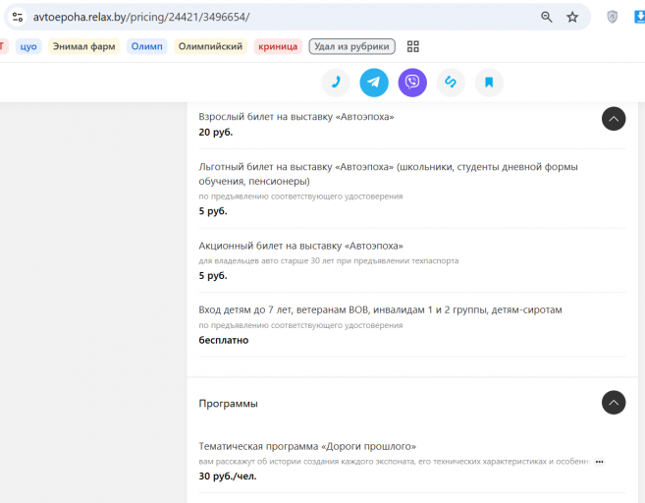Screen dimensions: 645x503
Task: Collapse the Программы section
Action: point(614,402)
